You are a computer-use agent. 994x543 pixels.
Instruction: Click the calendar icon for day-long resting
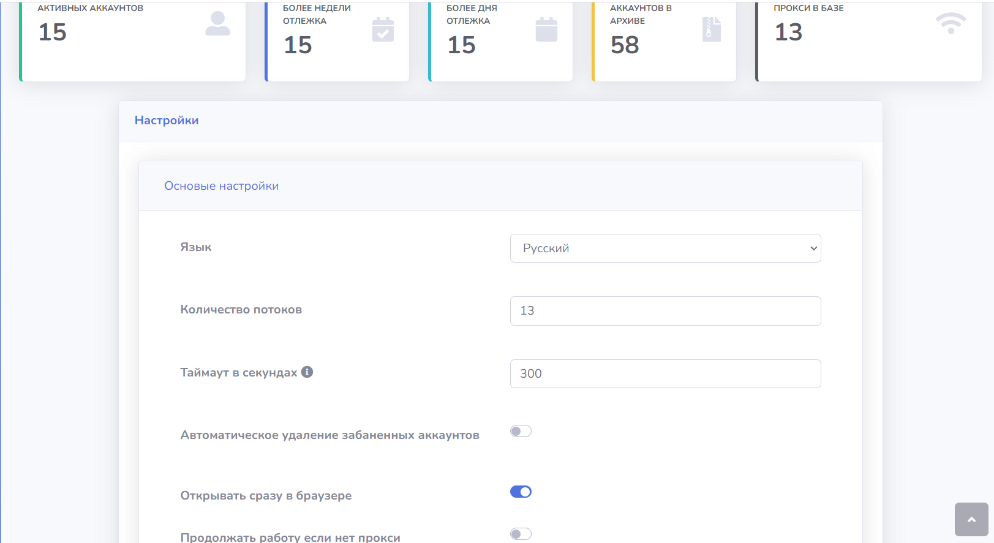coord(546,30)
